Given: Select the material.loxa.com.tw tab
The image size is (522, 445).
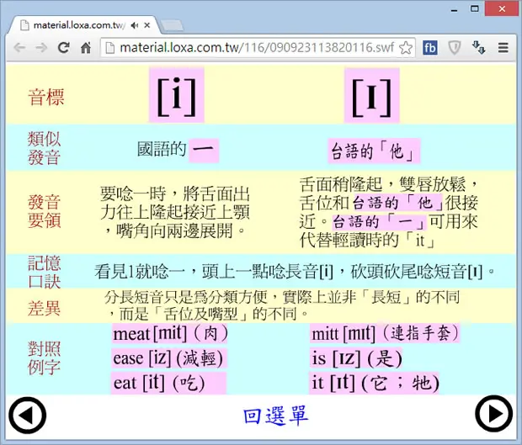Looking at the screenshot, I should [x=78, y=25].
